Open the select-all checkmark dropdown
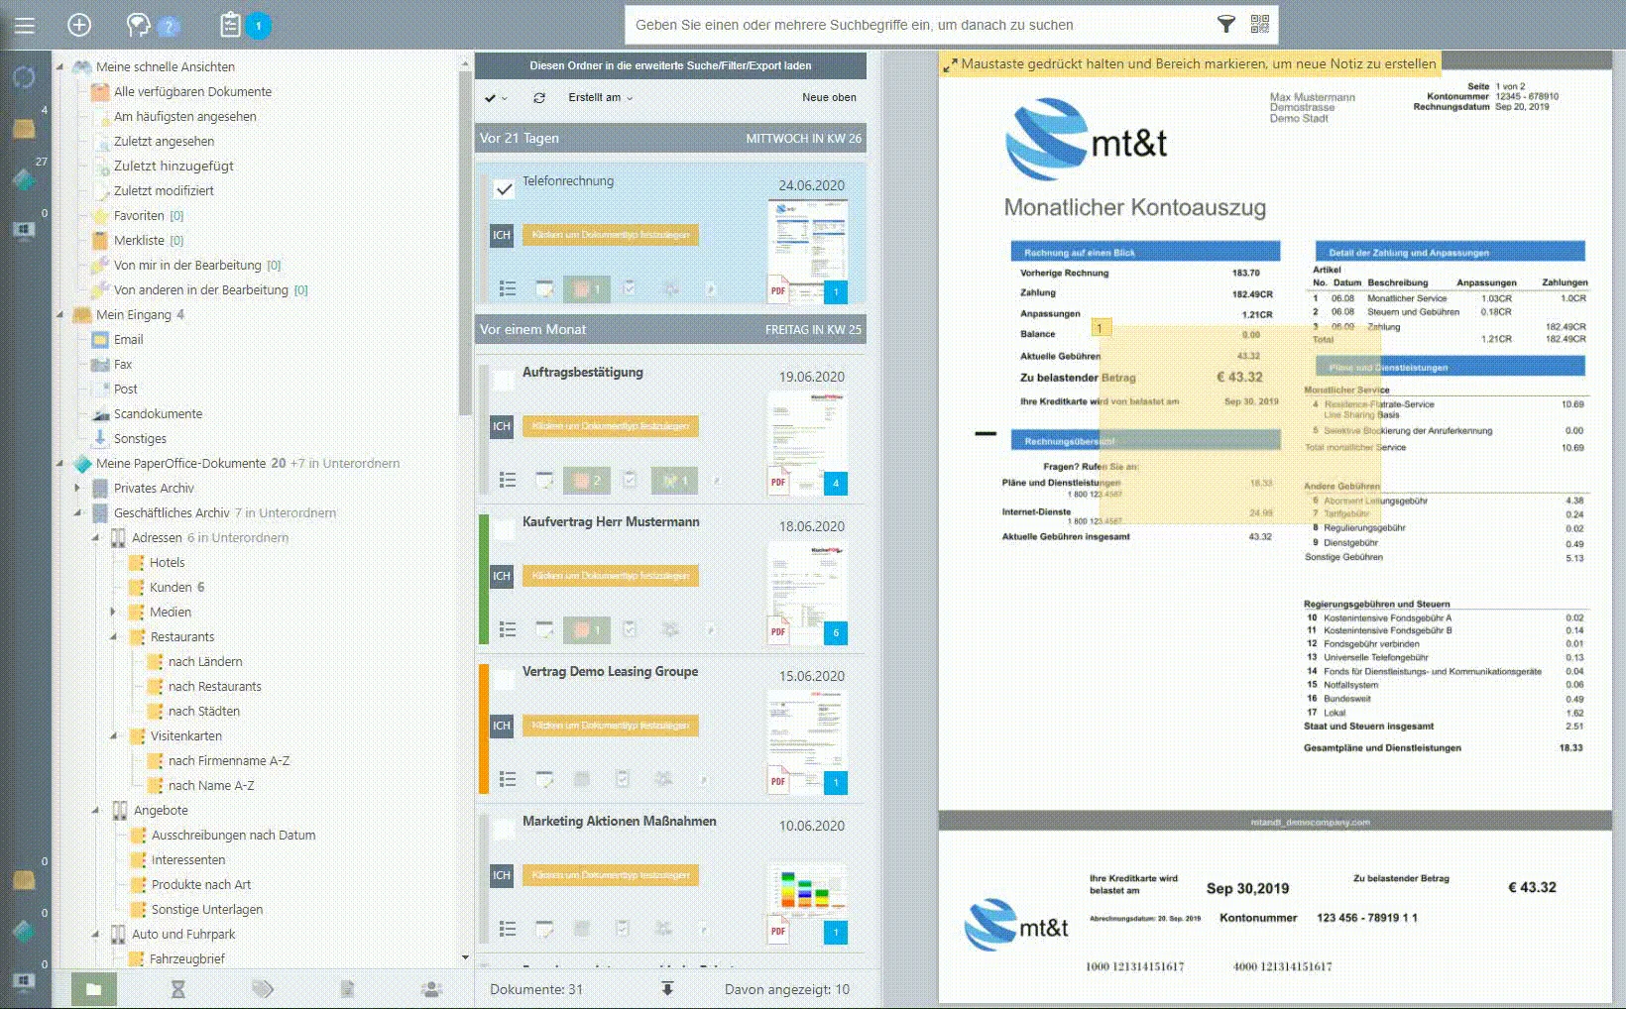Viewport: 1626px width, 1009px height. [x=496, y=98]
